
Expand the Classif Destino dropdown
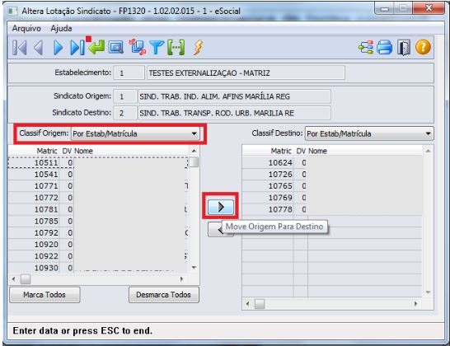428,133
